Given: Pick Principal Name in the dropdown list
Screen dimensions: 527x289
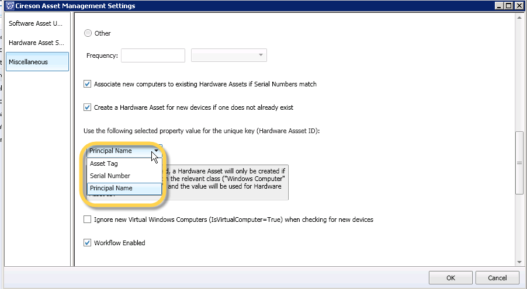Looking at the screenshot, I should point(111,188).
